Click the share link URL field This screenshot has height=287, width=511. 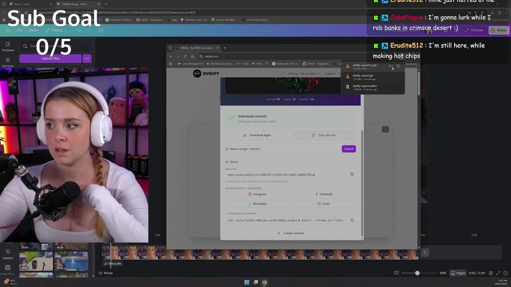[x=286, y=175]
